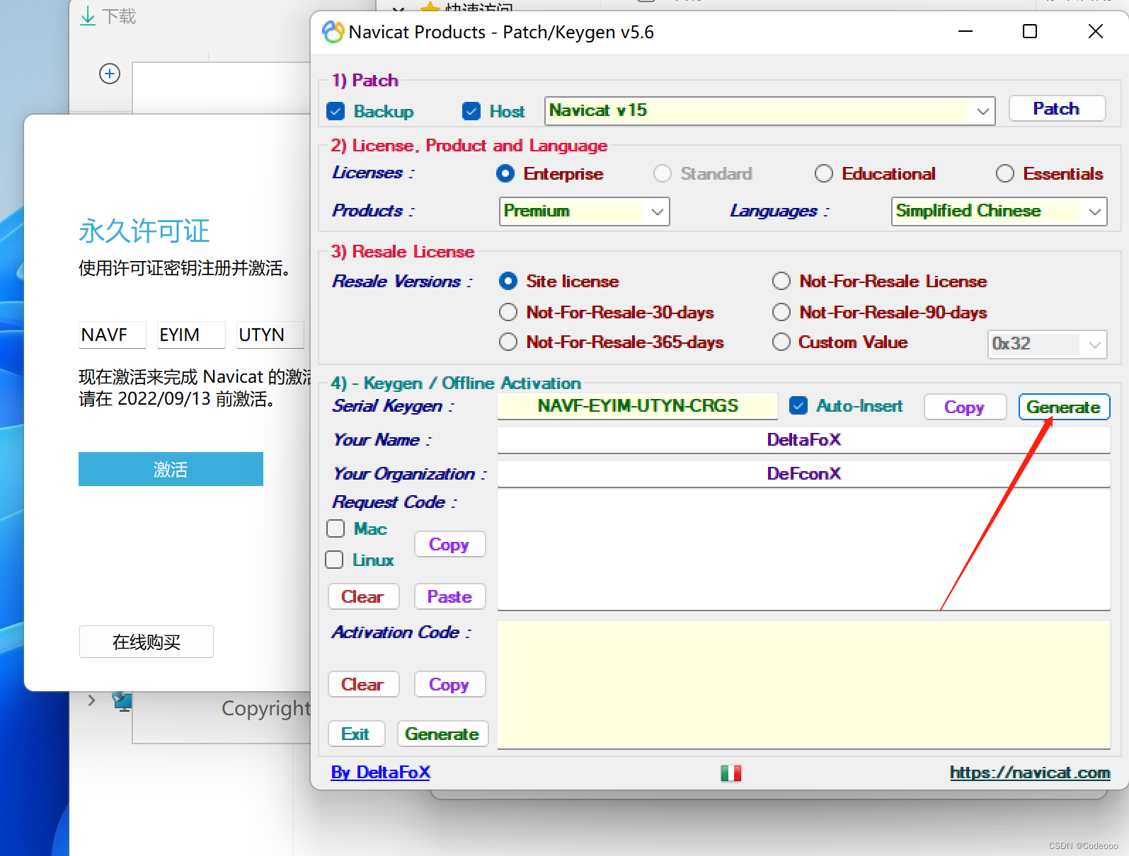This screenshot has width=1129, height=856.
Task: Select the Educational license radio
Action: [824, 173]
